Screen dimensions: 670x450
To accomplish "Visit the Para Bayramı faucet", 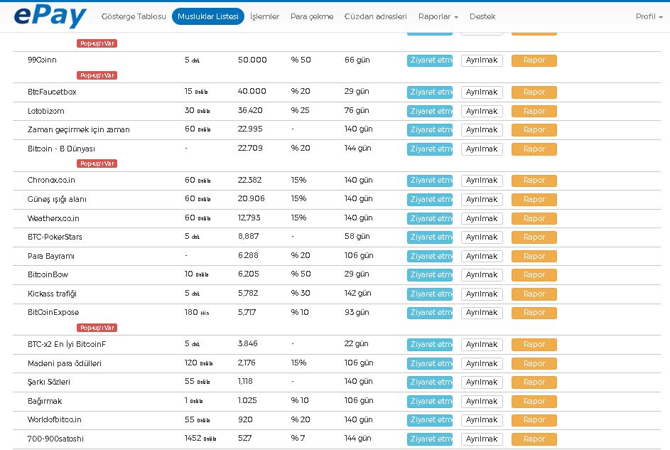I will click(x=429, y=256).
